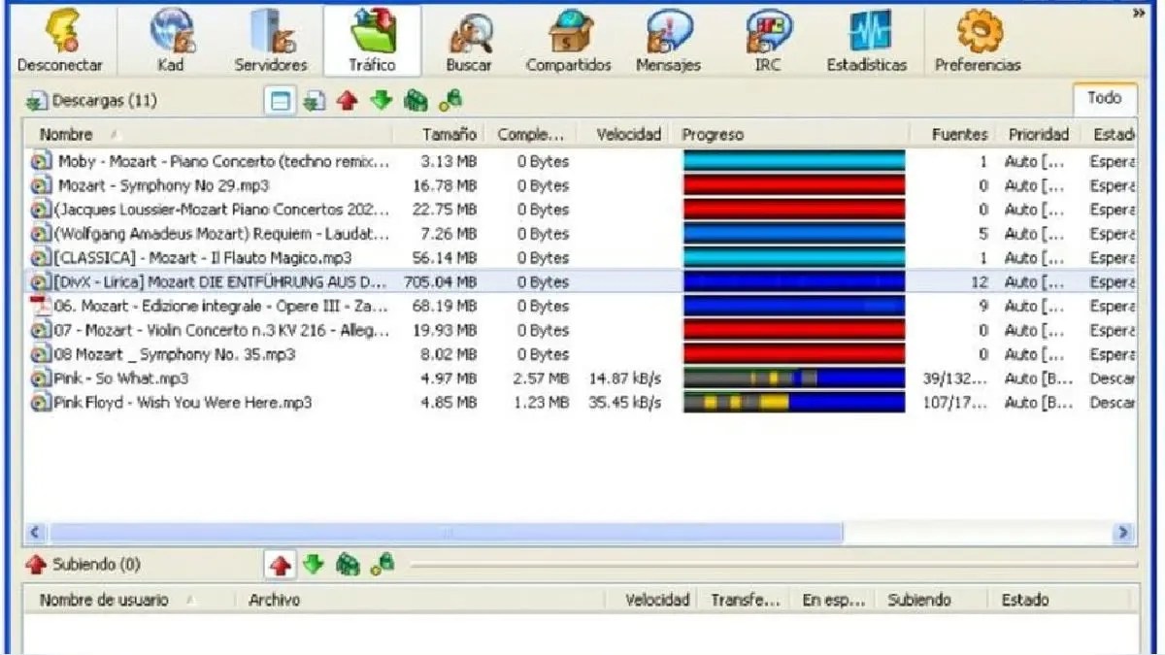Open the Kad network panel
1165x655 pixels.
(x=170, y=42)
